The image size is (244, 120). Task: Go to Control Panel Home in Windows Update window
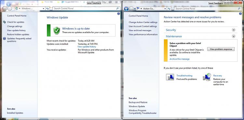pyautogui.click(x=17, y=16)
